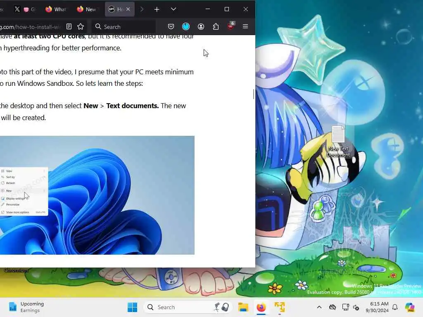Switch to the 'What' Firefox tab
Screen dimensions: 423x317
[x=56, y=9]
